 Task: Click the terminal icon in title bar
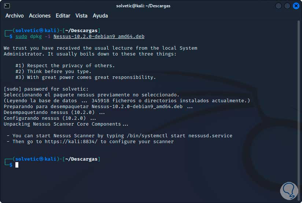click(7, 6)
